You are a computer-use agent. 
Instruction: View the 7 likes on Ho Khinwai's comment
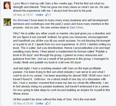(50, 103)
